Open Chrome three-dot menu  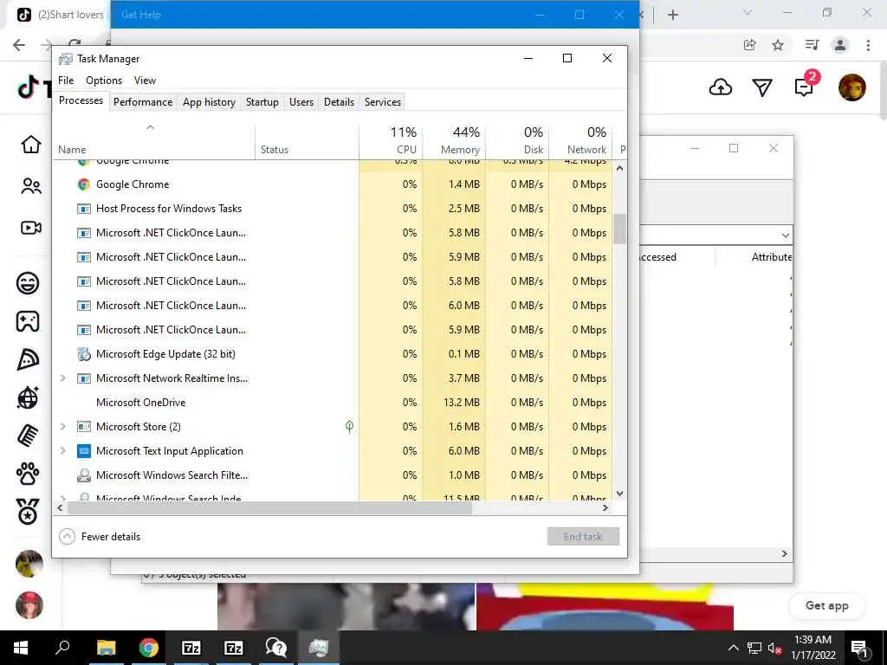point(868,45)
